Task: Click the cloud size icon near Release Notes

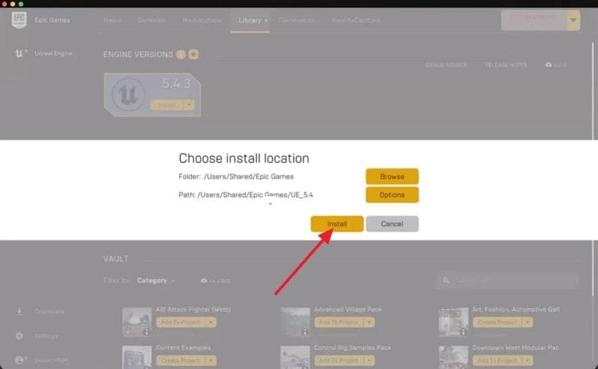Action: [x=549, y=65]
